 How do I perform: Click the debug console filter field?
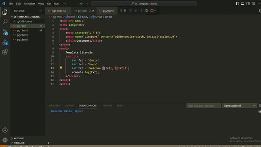(x=203, y=106)
